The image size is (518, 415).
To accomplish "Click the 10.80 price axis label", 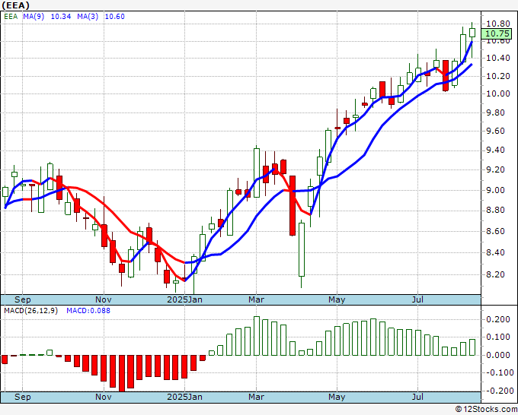I will pos(498,24).
